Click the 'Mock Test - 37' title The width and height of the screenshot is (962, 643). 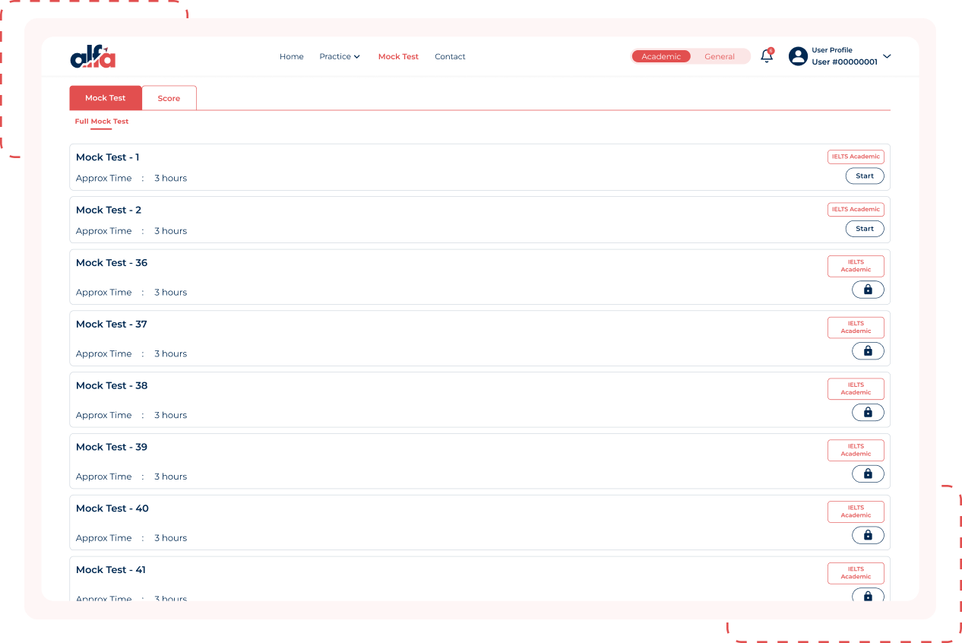click(112, 325)
